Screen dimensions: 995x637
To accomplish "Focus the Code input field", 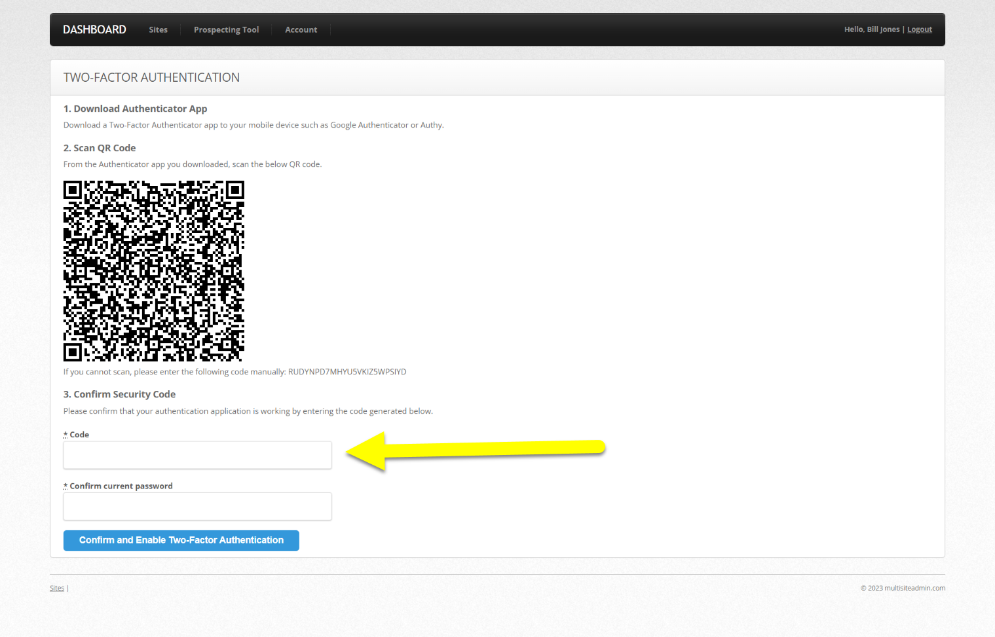I will (197, 455).
